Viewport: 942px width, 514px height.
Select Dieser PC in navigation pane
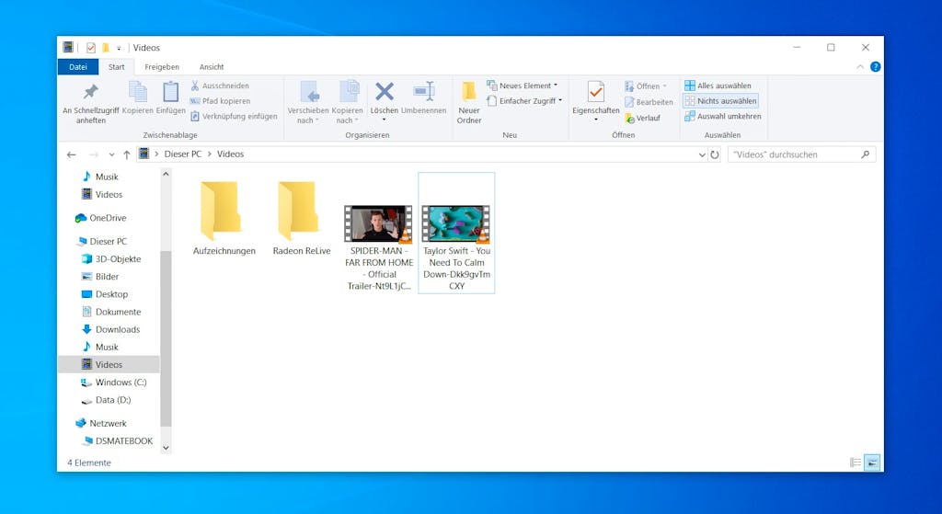[101, 242]
